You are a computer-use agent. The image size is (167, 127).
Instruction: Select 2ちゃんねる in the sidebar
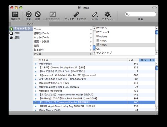tap(21, 29)
